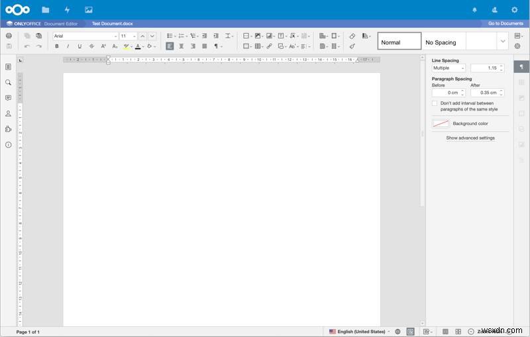Image resolution: width=530 pixels, height=337 pixels.
Task: Click the copy style paintbrush icon
Action: click(x=352, y=46)
